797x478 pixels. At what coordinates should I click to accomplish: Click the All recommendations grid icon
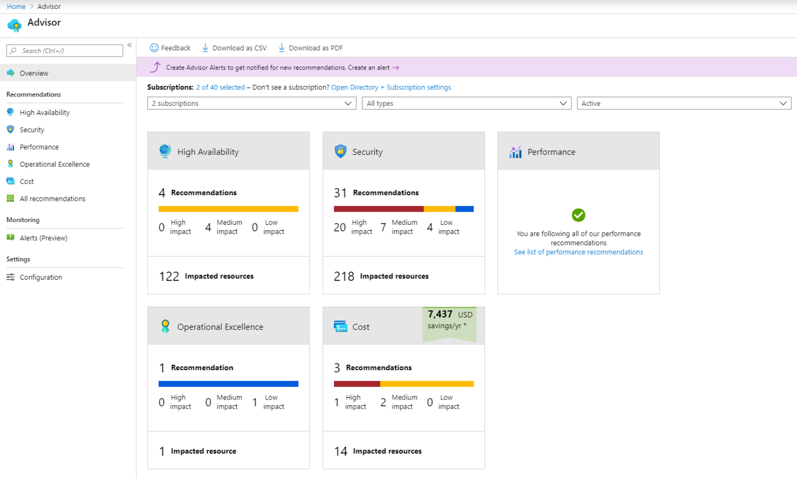10,198
